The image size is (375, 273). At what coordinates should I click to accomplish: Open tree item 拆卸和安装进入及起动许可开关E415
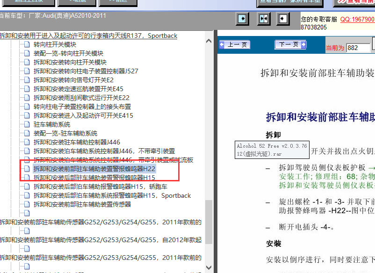83,115
